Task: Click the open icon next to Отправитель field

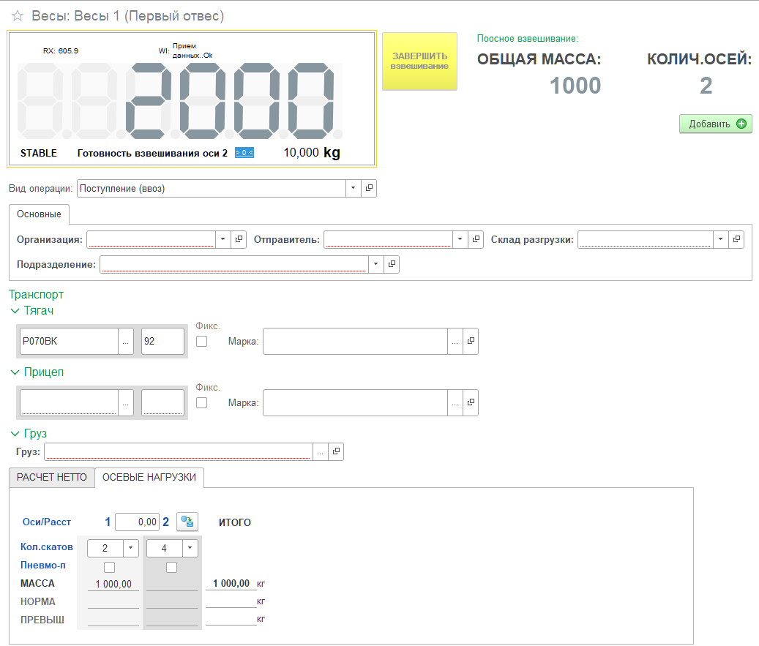Action: pos(476,240)
